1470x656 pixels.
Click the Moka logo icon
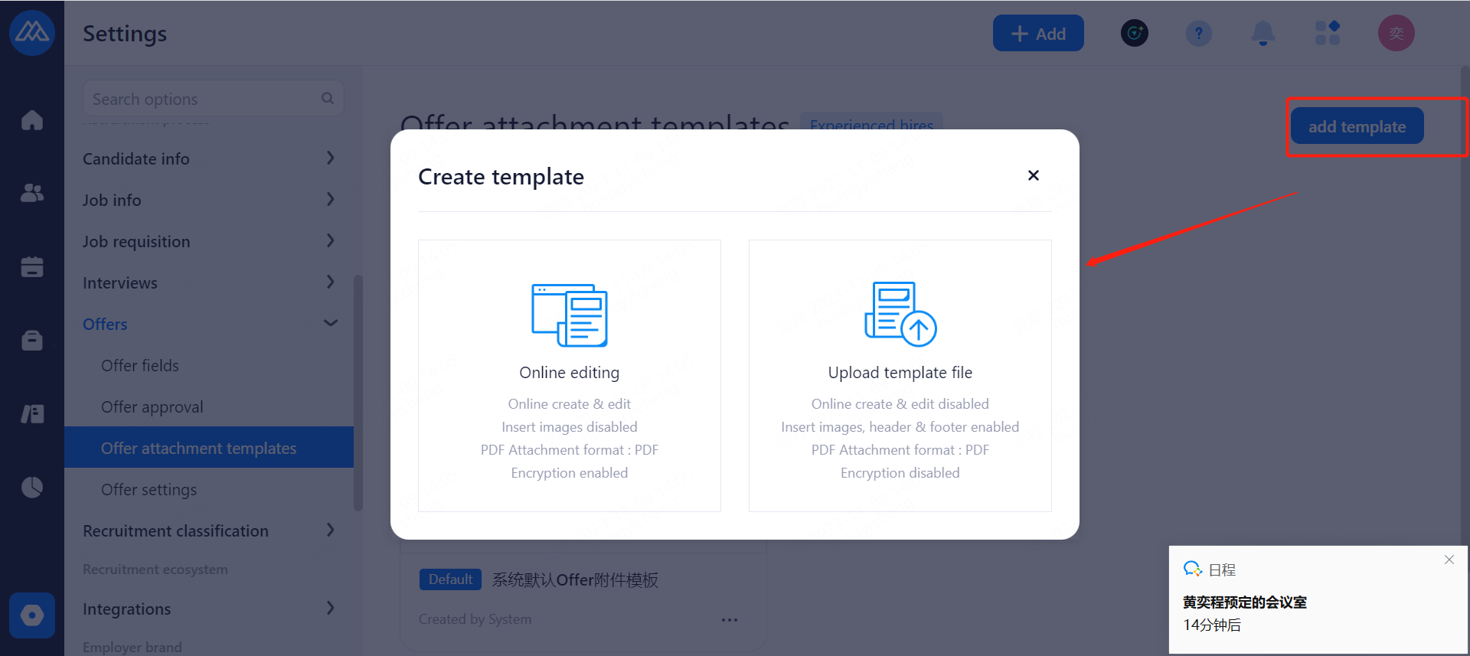(x=32, y=33)
